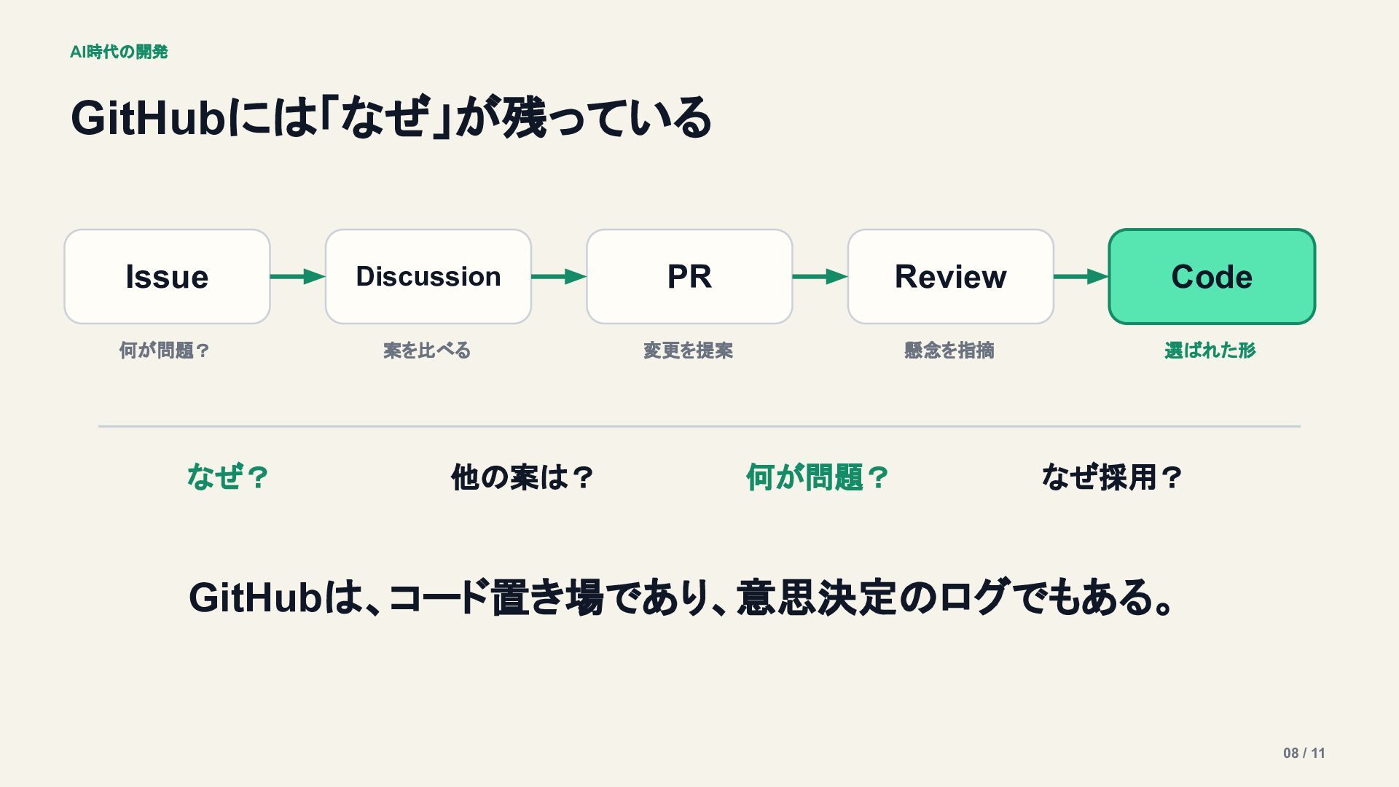This screenshot has width=1399, height=787.
Task: Click the header label "AI時代の開発"
Action: [119, 52]
